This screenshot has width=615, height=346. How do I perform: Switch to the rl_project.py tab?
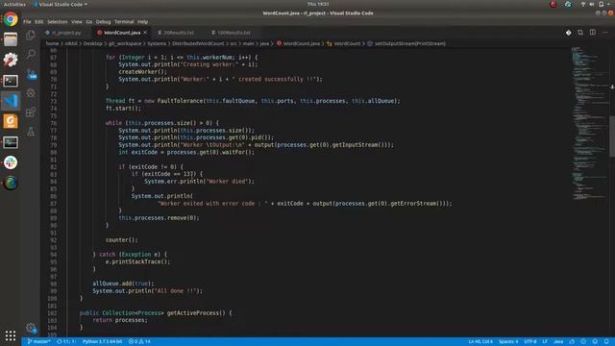tap(66, 33)
